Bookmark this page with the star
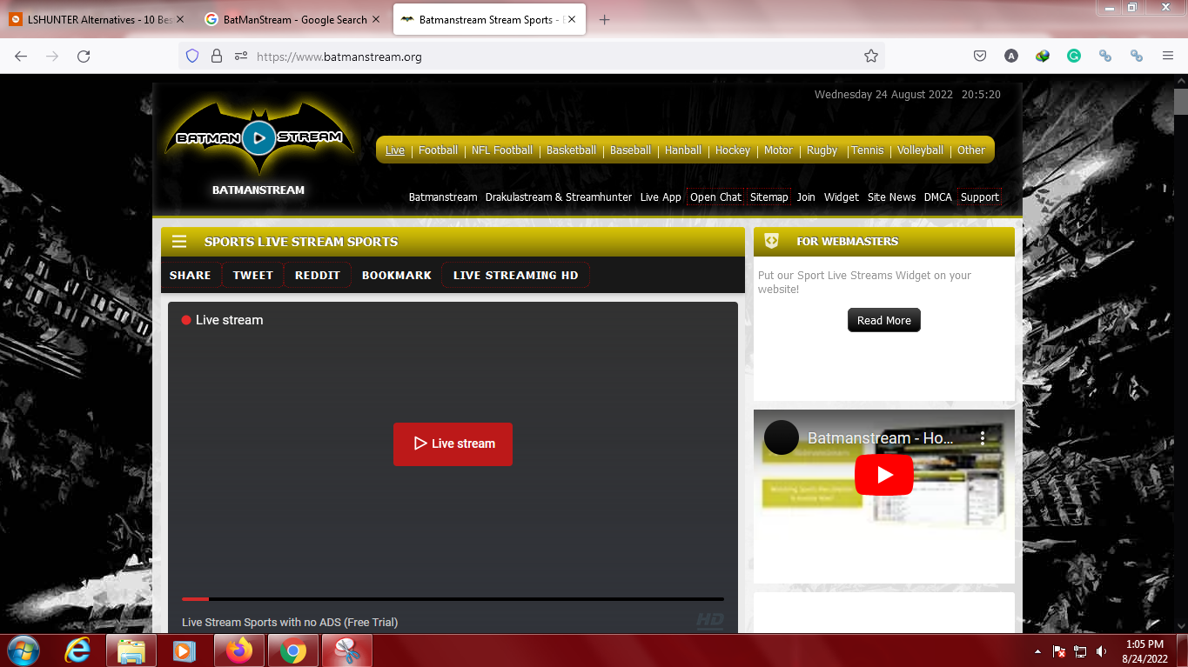 click(871, 57)
